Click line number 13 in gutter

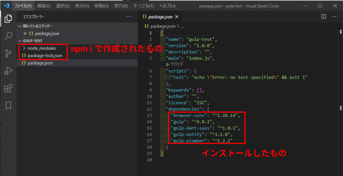tap(150, 115)
